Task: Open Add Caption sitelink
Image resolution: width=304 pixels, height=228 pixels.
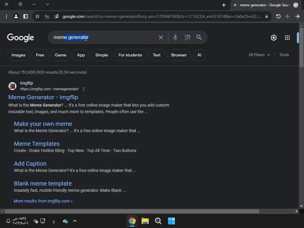Action: [30, 164]
